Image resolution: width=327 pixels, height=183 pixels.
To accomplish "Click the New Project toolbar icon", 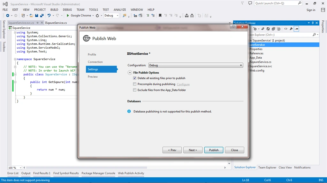I will (x=23, y=16).
